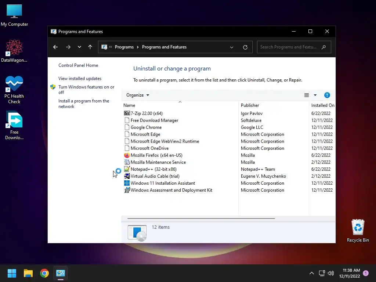Click the forward navigation arrow

pyautogui.click(x=68, y=47)
